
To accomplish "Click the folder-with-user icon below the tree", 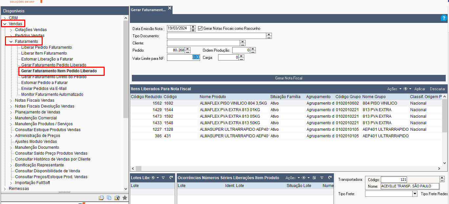I will point(117,198).
